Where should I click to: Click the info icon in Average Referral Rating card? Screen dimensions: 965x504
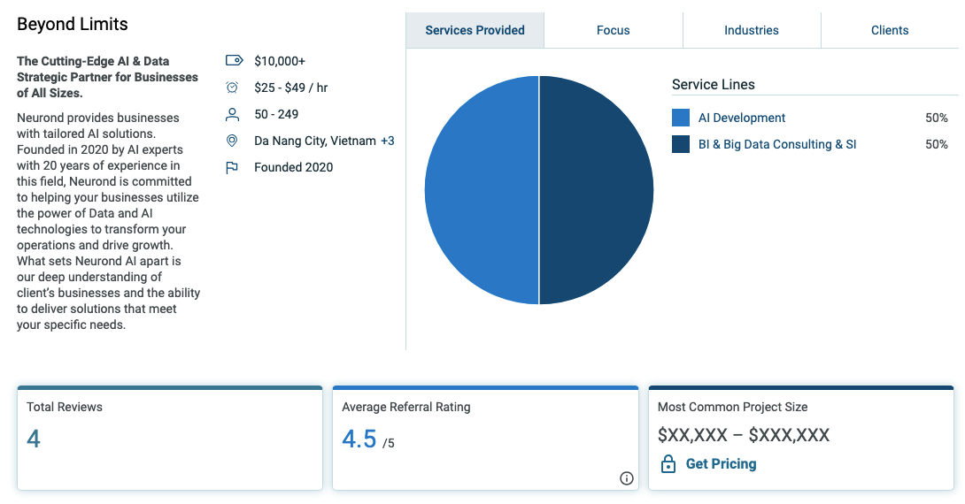[x=627, y=478]
